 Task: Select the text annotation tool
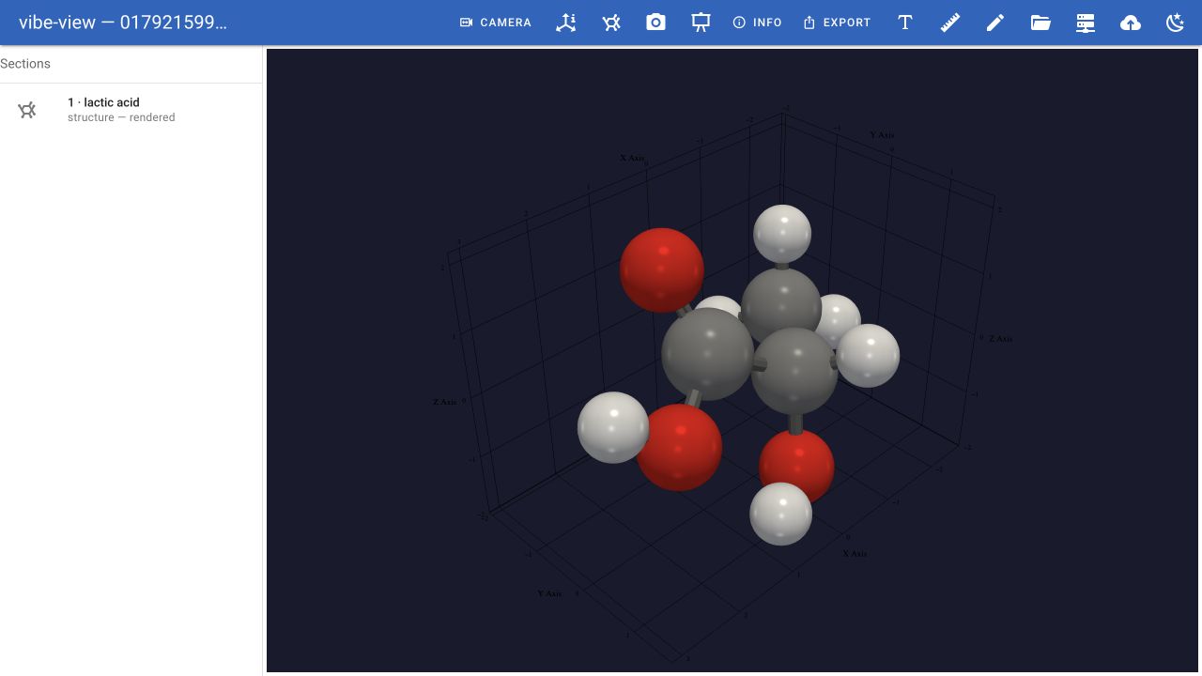905,23
